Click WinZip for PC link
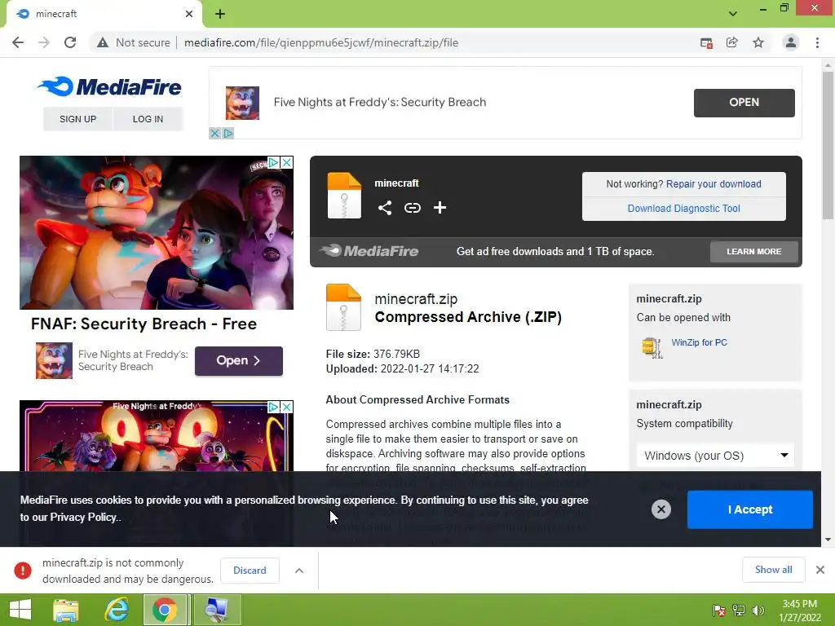Viewport: 835px width, 626px height. pos(699,342)
